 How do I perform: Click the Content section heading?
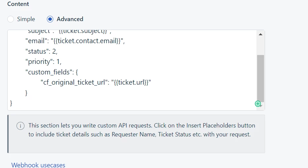click(x=18, y=4)
